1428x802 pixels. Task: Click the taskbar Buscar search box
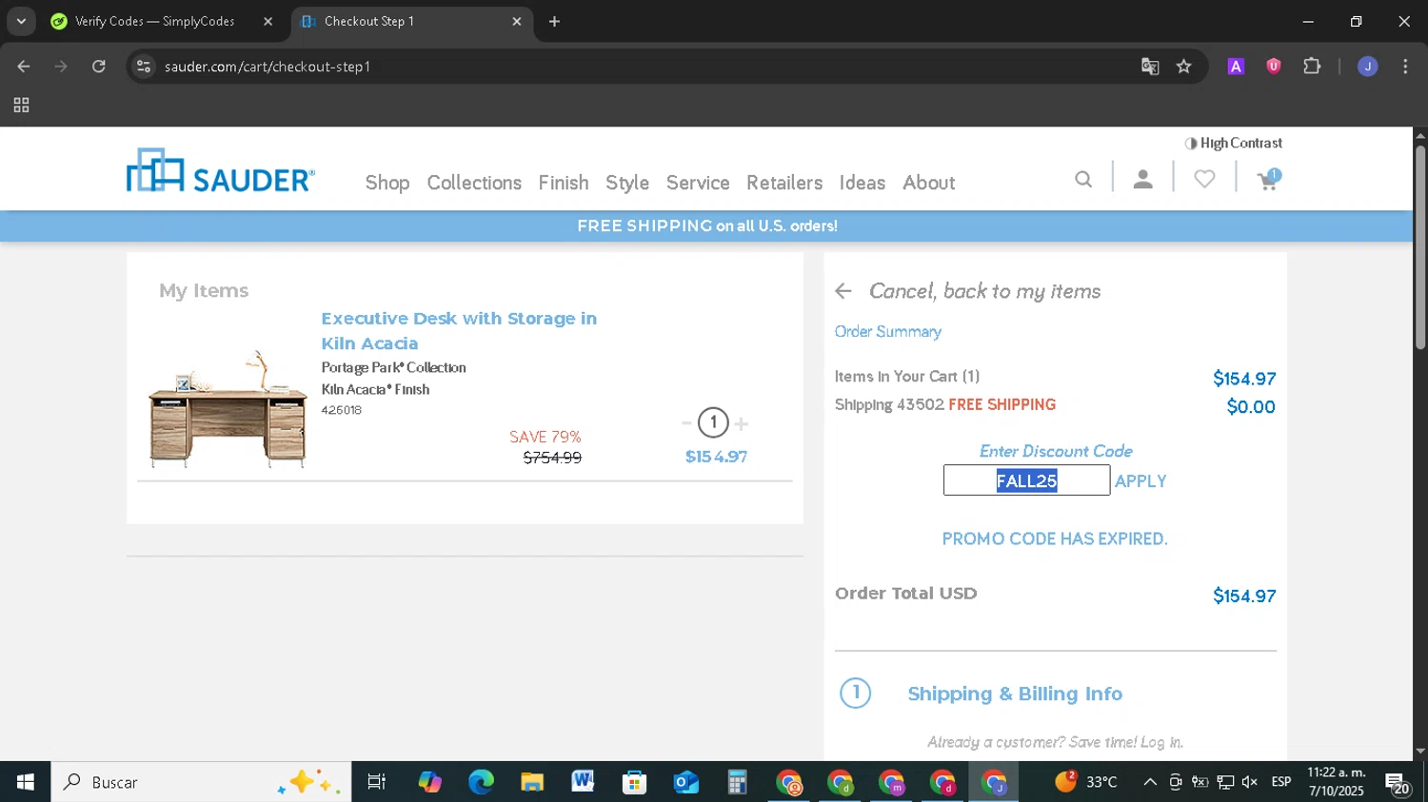point(201,782)
